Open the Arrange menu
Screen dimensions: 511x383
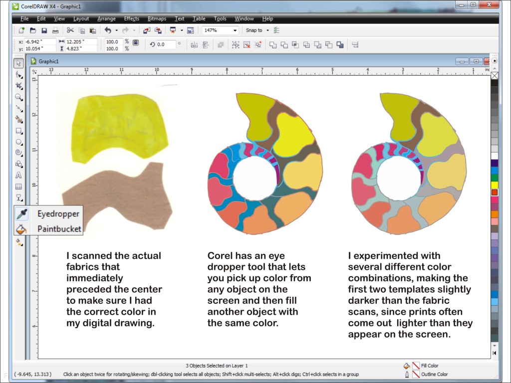click(x=106, y=18)
